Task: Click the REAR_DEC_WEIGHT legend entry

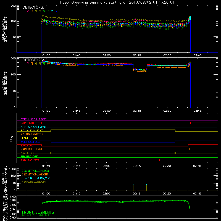Action: tap(34, 182)
